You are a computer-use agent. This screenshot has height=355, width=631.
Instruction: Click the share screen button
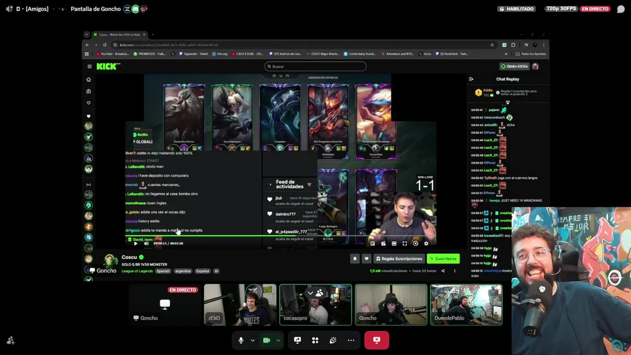tap(297, 340)
